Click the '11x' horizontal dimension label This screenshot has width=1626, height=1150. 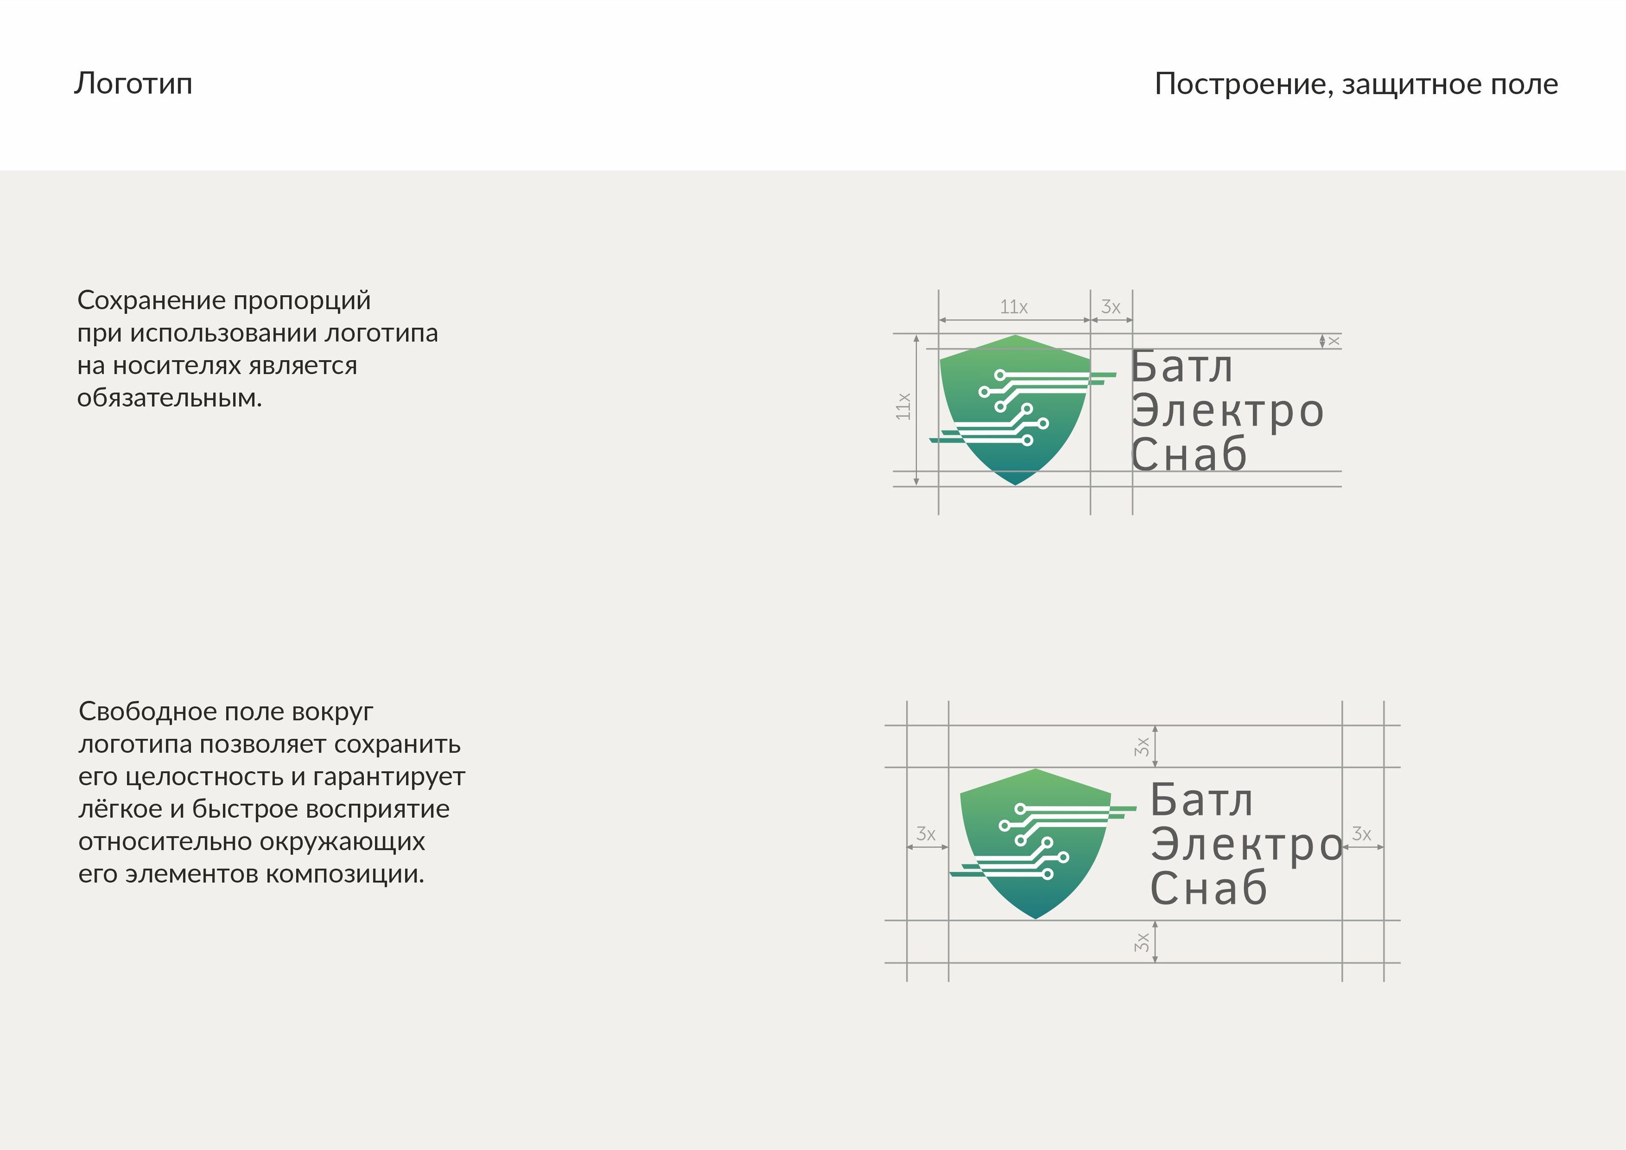pyautogui.click(x=1013, y=307)
